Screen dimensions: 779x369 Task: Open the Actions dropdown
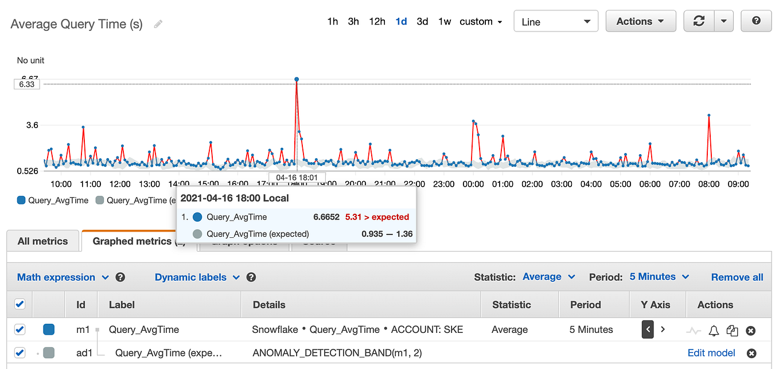641,21
